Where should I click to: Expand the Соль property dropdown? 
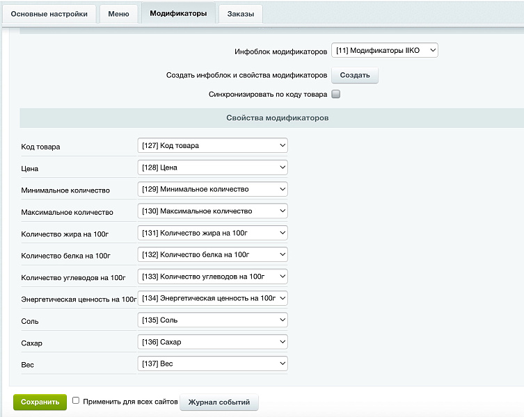coord(213,320)
